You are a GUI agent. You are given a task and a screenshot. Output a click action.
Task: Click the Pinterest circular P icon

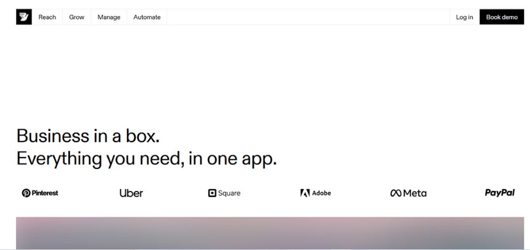pos(26,193)
